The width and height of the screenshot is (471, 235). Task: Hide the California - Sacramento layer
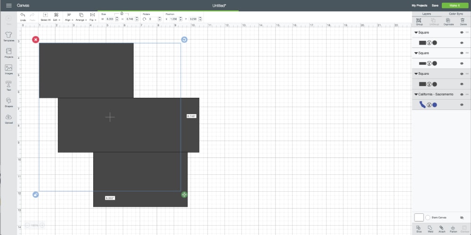pyautogui.click(x=462, y=94)
